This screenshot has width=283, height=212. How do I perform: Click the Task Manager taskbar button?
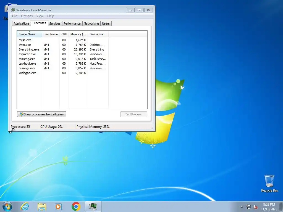click(x=93, y=206)
